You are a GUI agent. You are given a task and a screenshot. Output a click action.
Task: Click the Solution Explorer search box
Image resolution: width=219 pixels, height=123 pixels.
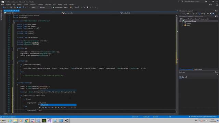(x=197, y=16)
